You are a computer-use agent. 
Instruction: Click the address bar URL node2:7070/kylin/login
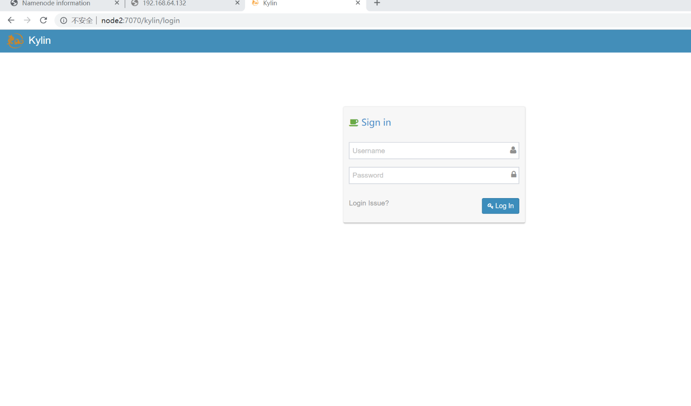141,21
